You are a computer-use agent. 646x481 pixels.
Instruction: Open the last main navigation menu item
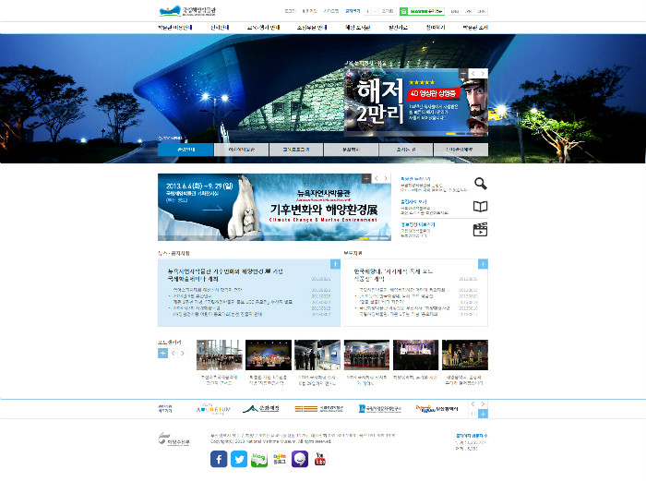tap(475, 28)
